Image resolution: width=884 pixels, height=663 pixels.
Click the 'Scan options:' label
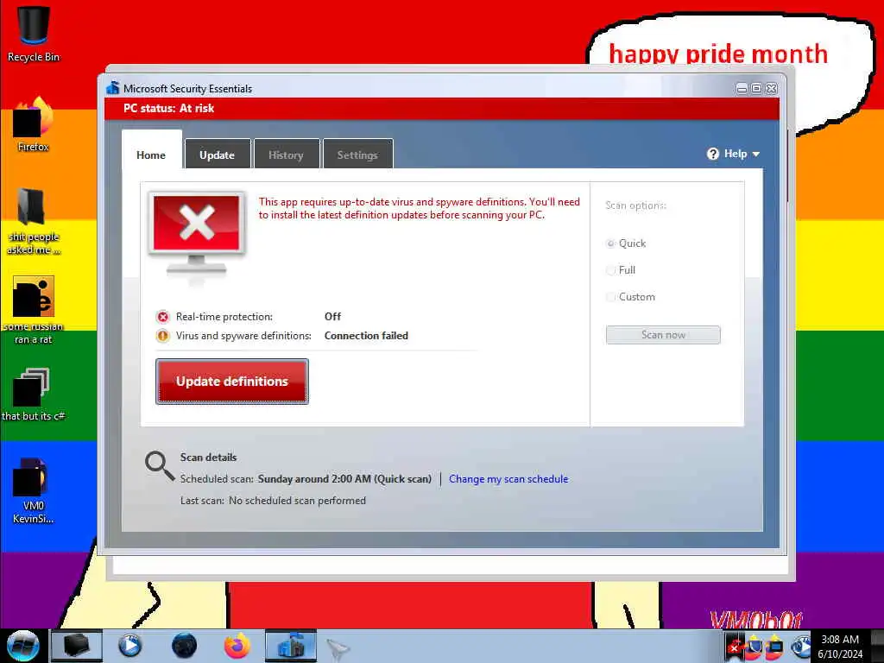[x=635, y=205]
